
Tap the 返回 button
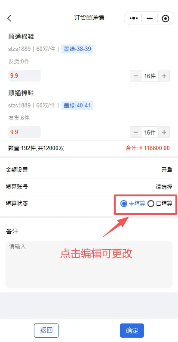[46, 330]
